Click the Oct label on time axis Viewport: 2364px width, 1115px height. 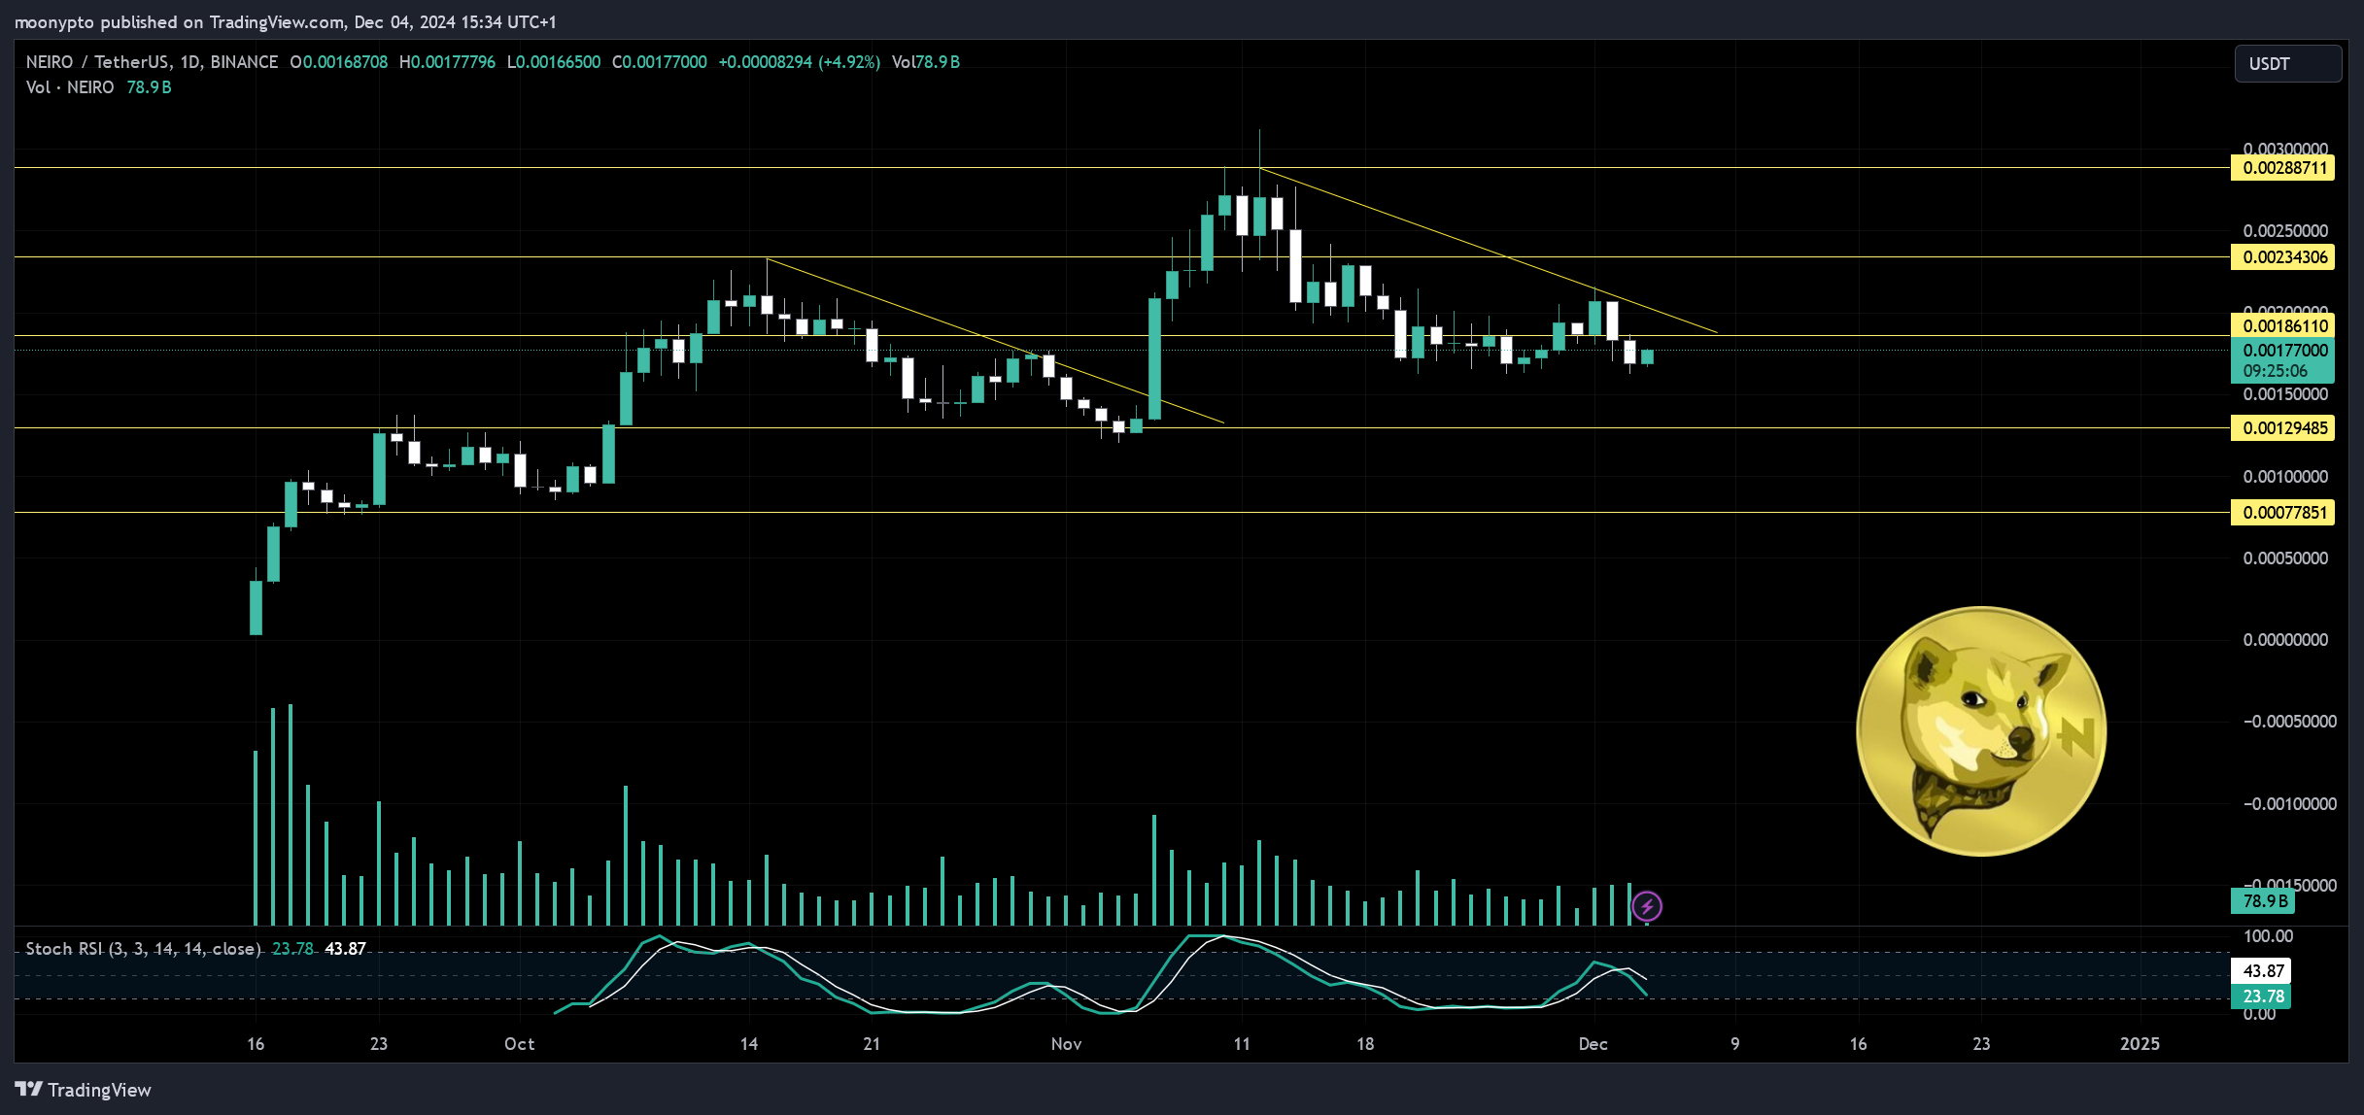(519, 1044)
